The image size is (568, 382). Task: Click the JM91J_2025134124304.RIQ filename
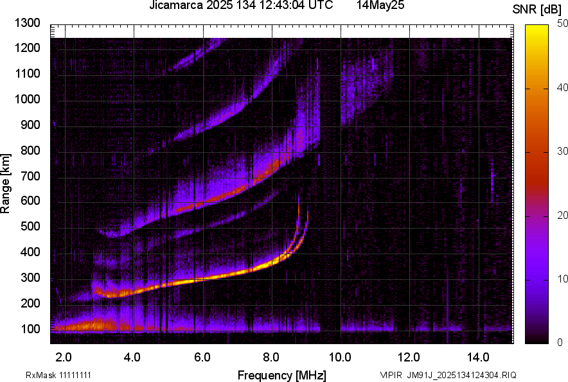click(461, 375)
